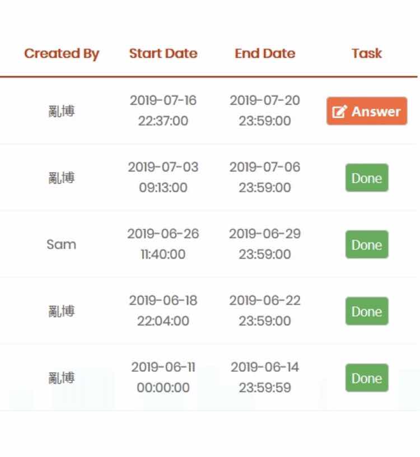Select start date 2019-07-16 22:37:00 cell
The height and width of the screenshot is (457, 420).
163,111
